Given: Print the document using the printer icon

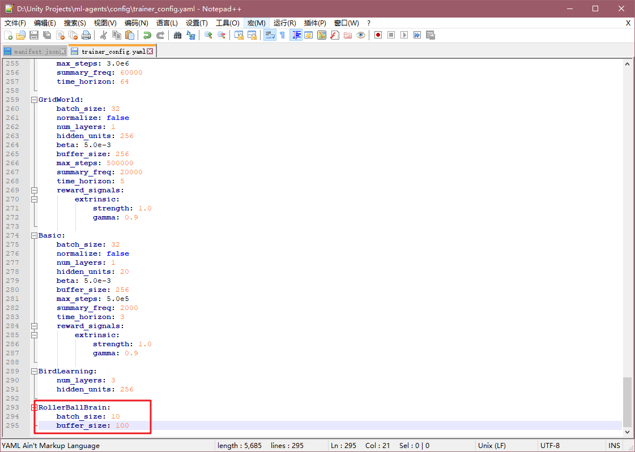Looking at the screenshot, I should click(x=86, y=35).
